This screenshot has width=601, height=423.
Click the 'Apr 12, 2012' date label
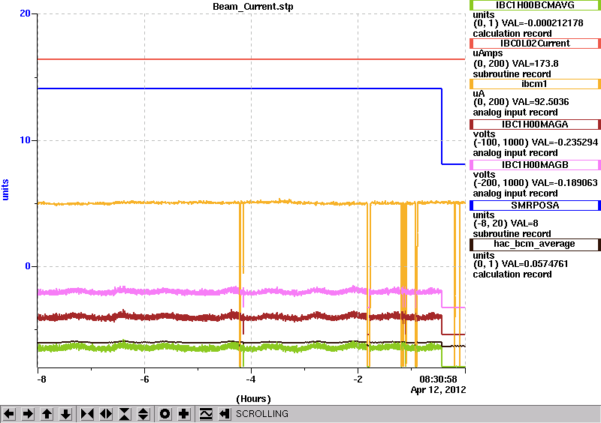click(x=439, y=390)
